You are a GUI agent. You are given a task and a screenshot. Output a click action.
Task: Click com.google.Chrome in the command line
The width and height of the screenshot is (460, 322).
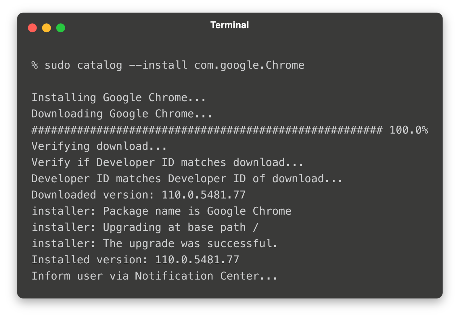(x=249, y=65)
